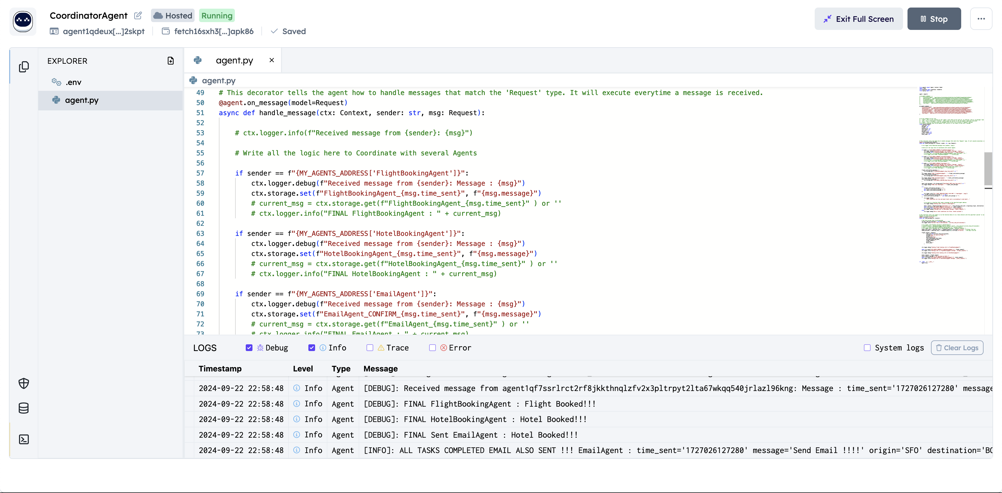This screenshot has width=1002, height=493.
Task: Click the wallet icon beside fetch address
Action: 166,32
